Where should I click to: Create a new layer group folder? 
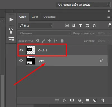click(87, 100)
